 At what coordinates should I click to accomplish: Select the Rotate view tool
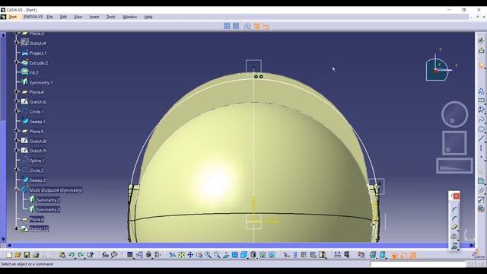199,255
